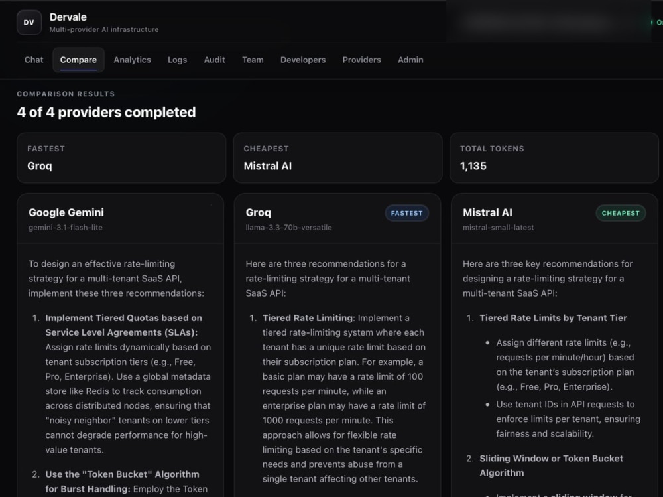Viewport: 663px width, 497px height.
Task: Click the 'Use tenant IDs in API requests' bullet
Action: 568,419
